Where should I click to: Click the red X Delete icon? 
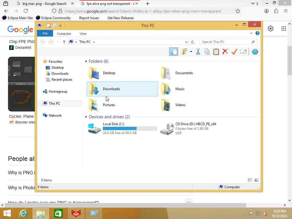pos(225,52)
